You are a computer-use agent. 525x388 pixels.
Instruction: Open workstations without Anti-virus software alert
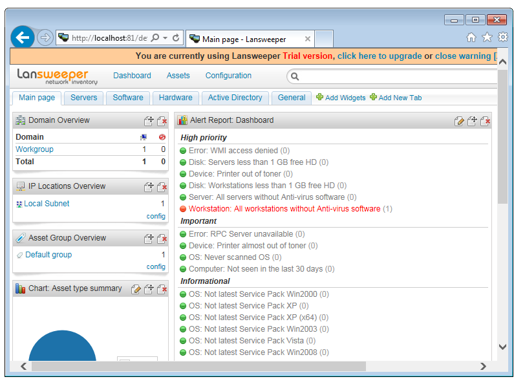pos(284,209)
